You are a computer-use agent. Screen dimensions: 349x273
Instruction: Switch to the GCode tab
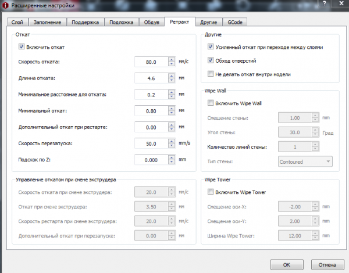tap(235, 22)
